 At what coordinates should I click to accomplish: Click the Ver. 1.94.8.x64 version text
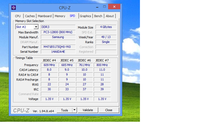[43, 111]
